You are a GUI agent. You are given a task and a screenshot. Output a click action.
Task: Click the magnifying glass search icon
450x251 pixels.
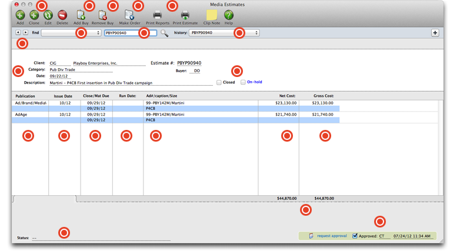(x=165, y=34)
